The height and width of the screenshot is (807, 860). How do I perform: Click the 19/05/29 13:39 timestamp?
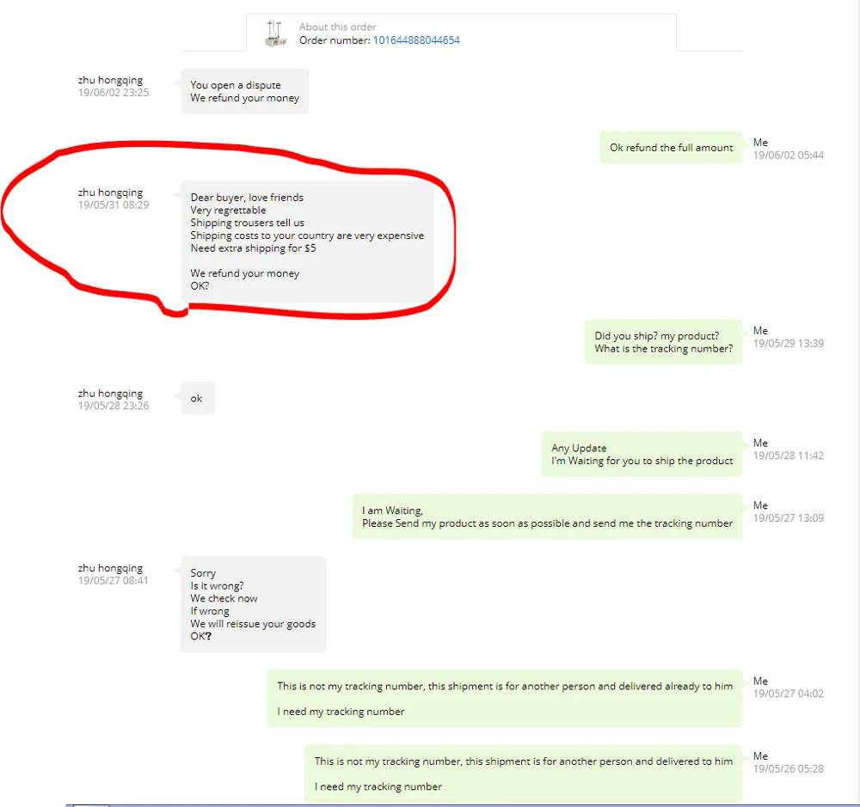pos(788,344)
